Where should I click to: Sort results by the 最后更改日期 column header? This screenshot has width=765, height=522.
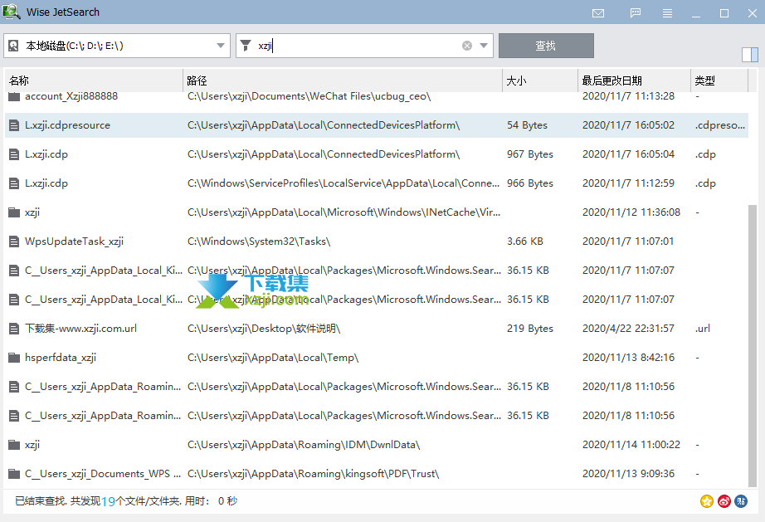634,80
